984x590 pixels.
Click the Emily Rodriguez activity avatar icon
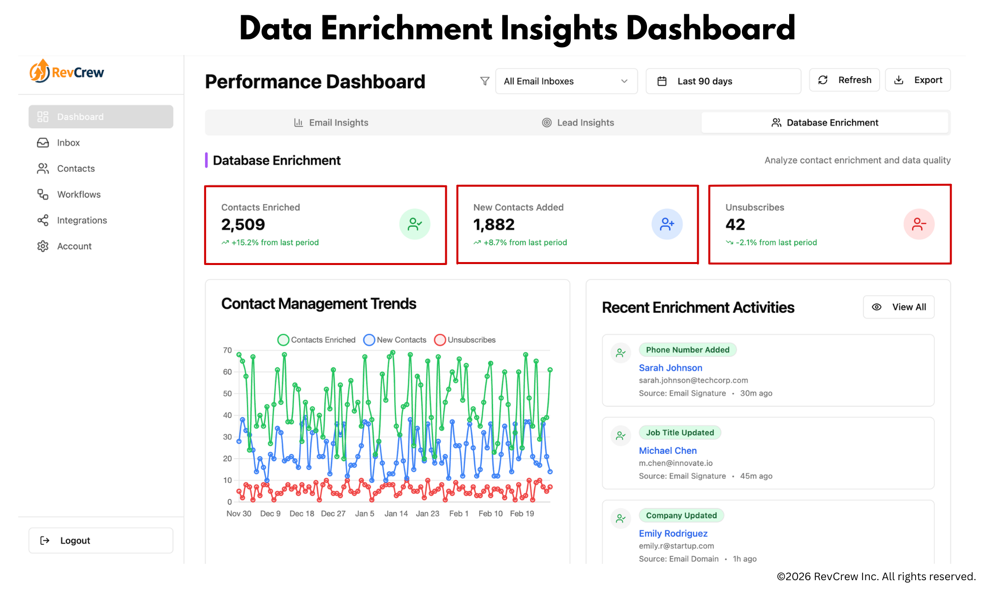click(x=621, y=518)
